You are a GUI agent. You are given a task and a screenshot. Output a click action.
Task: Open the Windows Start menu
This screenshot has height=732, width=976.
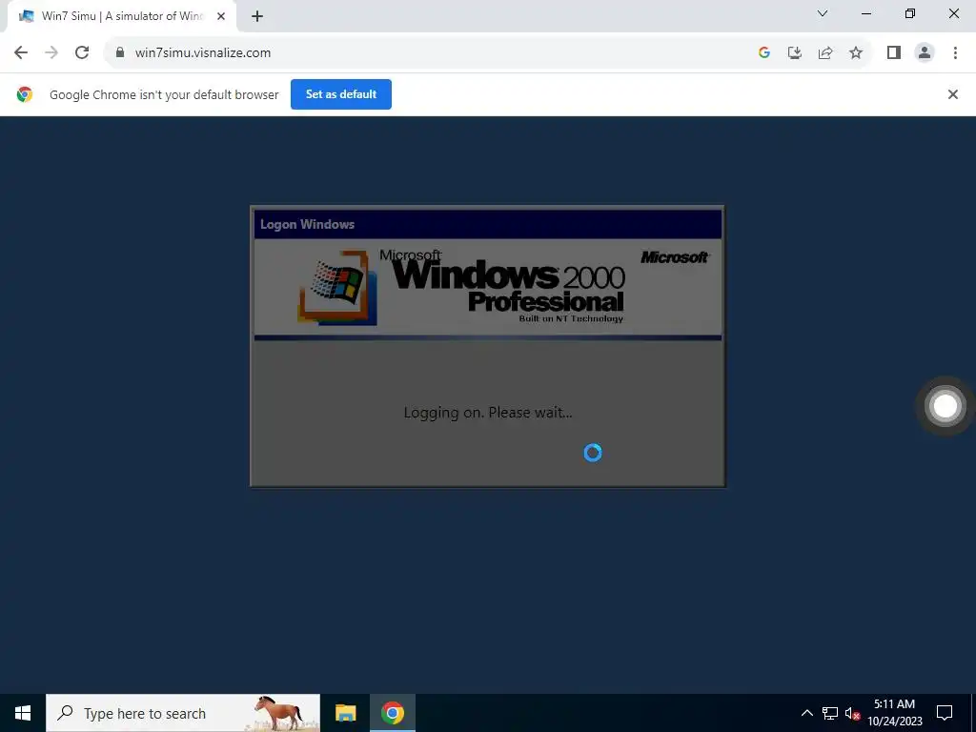coord(23,713)
